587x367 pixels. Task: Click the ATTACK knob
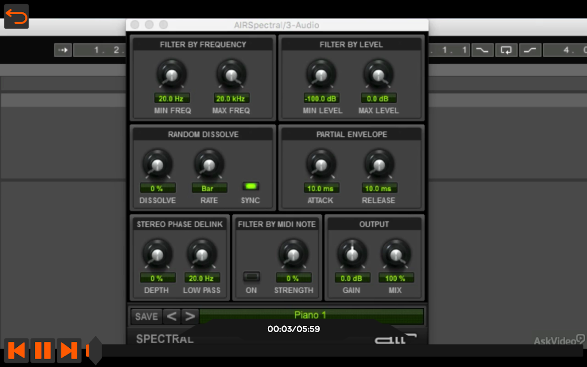(x=321, y=164)
